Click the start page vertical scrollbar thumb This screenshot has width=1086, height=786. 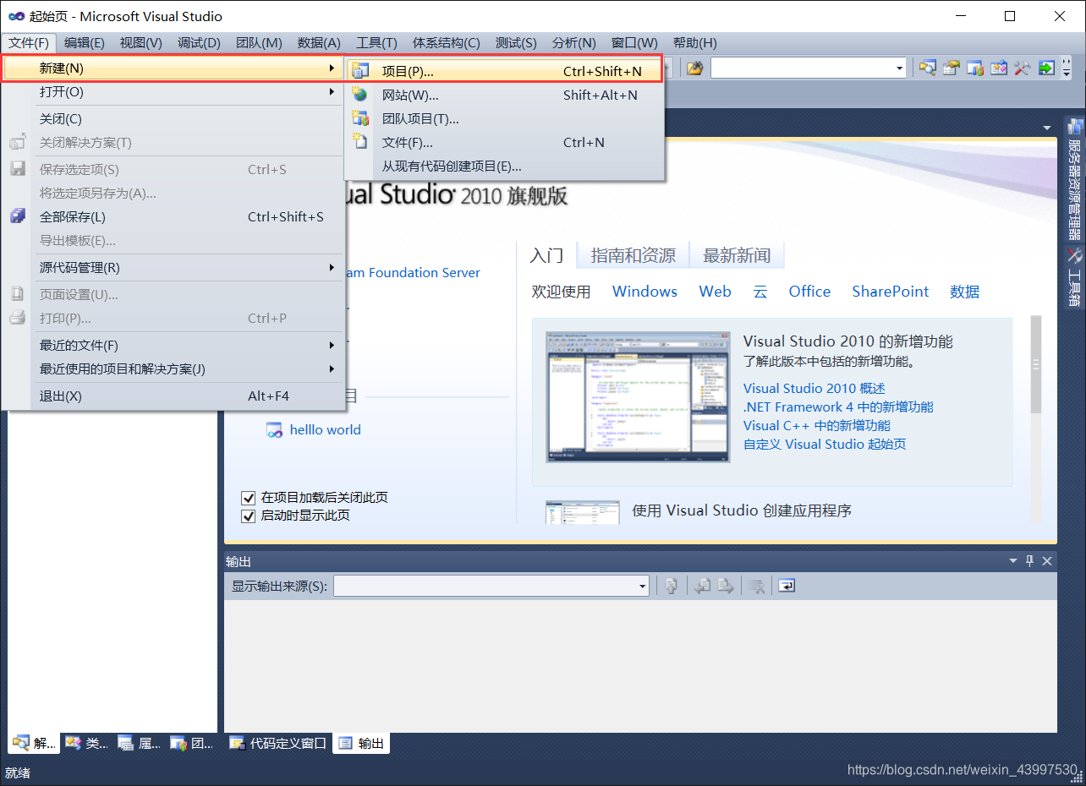tap(1036, 365)
